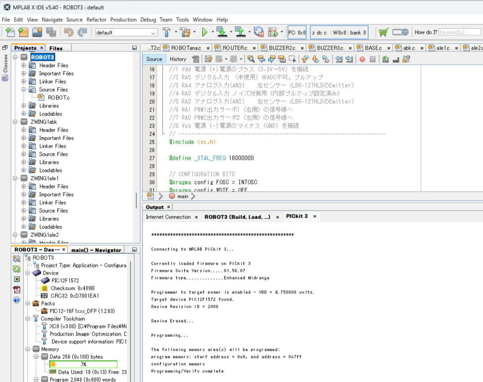Click the Previous Bookmark icon
The image size is (483, 382).
click(x=305, y=59)
